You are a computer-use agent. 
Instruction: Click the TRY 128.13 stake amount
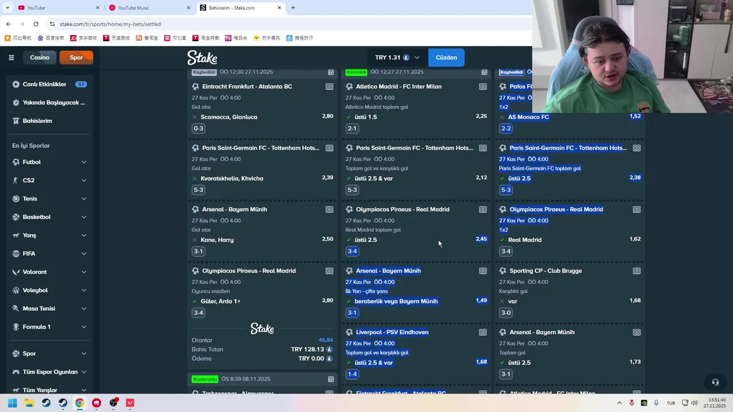(x=308, y=349)
